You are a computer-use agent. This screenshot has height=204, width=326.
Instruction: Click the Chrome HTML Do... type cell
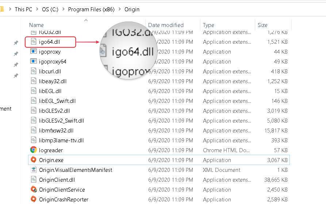[x=226, y=150]
